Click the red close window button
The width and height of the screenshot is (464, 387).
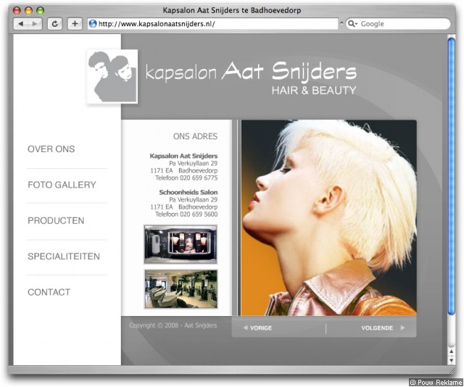coord(17,10)
